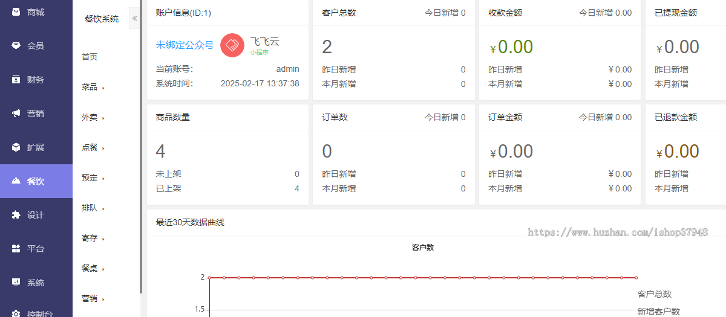Collapse the 餐饮系统 submenu with the chevron
Viewport: 726px width, 317px height.
pos(134,19)
